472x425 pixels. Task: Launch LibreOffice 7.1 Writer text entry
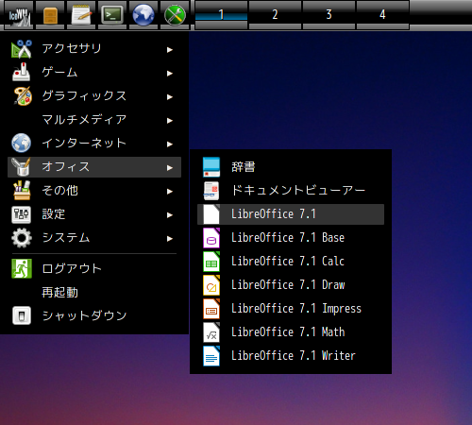(x=294, y=356)
